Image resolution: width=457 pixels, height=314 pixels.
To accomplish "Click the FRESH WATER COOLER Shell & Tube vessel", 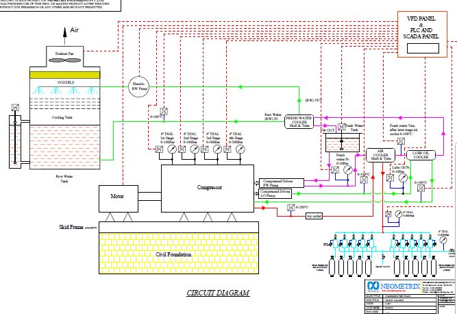I will click(299, 121).
